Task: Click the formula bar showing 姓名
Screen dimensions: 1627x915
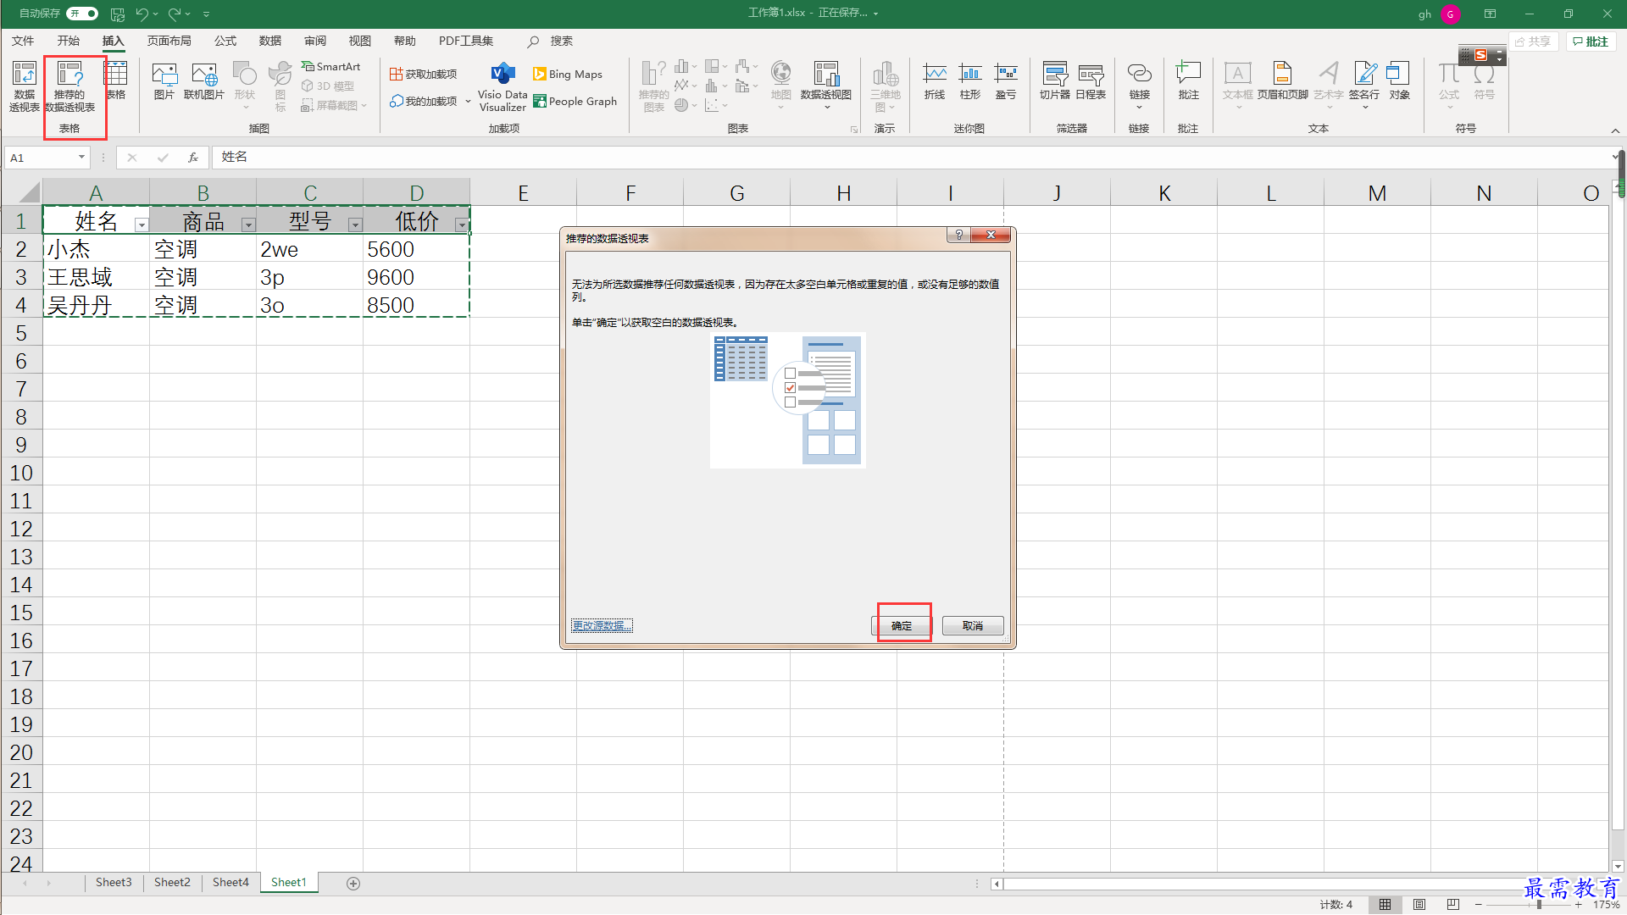Action: point(911,158)
